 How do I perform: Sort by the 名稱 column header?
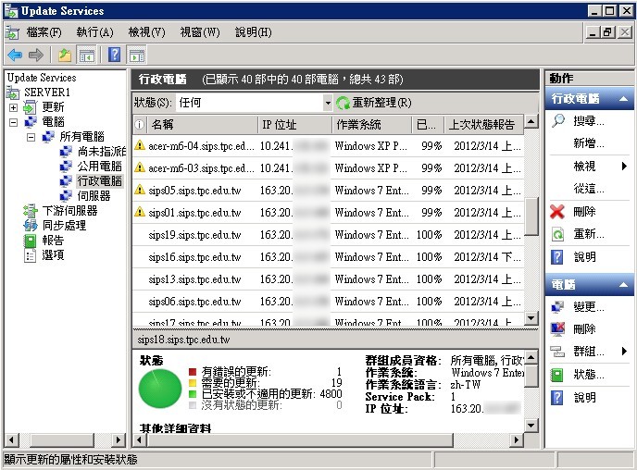pyautogui.click(x=202, y=125)
